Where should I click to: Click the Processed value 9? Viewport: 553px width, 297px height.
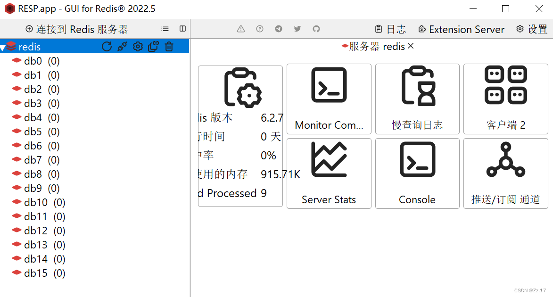[x=264, y=193]
